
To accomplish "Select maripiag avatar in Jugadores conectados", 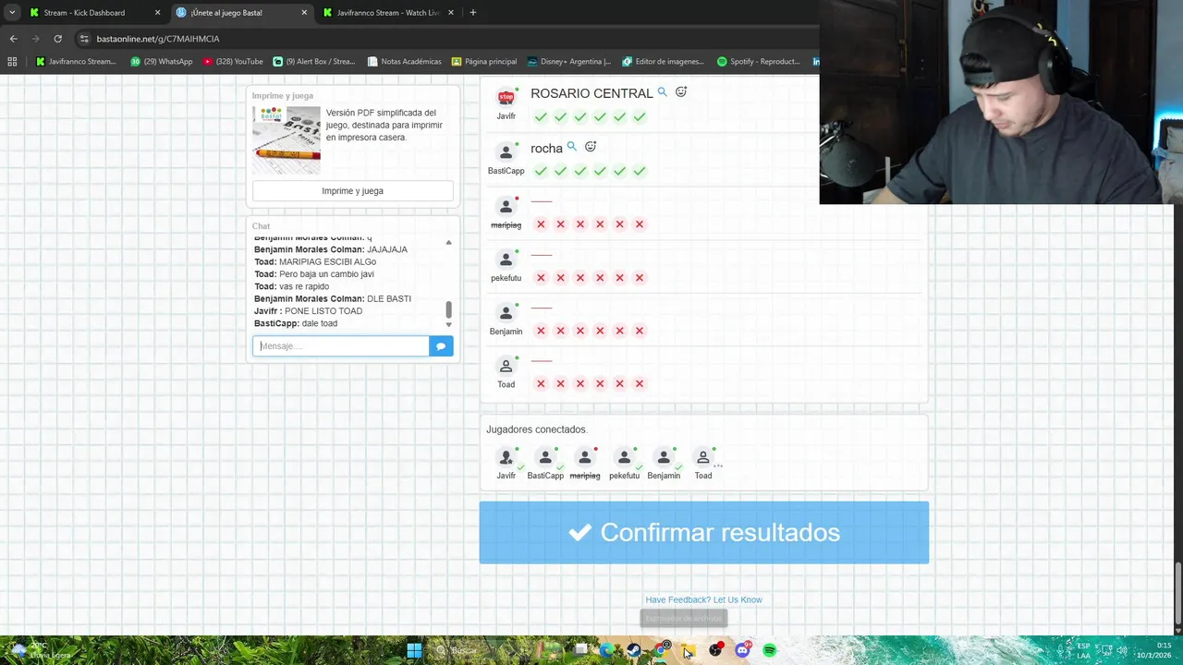I will pos(585,457).
